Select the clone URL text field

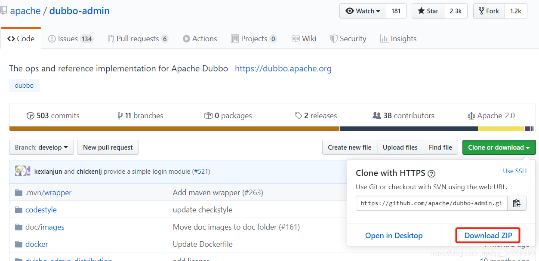click(431, 203)
